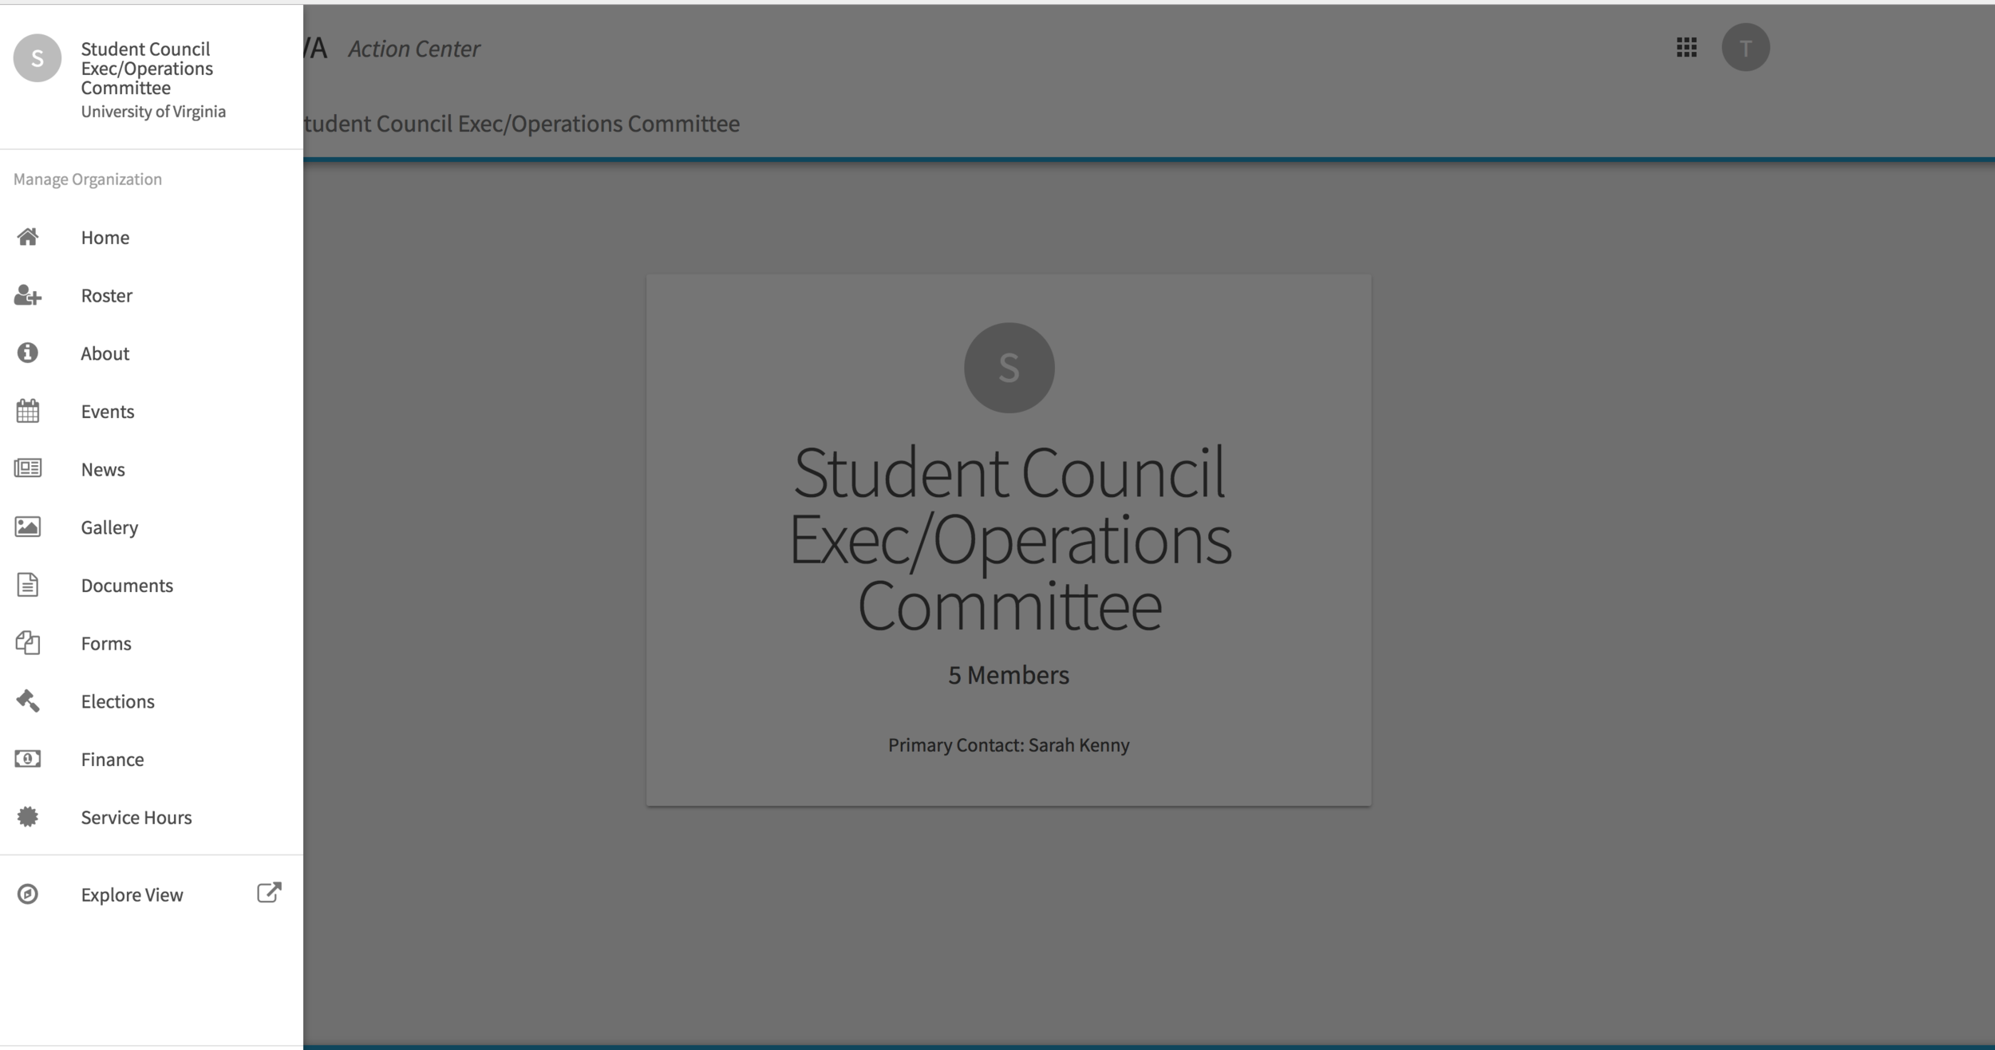The image size is (1995, 1050).
Task: Select News in the sidebar
Action: pos(152,469)
